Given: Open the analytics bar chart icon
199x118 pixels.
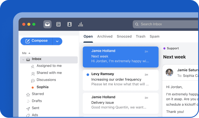Looking at the screenshot, I should pyautogui.click(x=81, y=24).
